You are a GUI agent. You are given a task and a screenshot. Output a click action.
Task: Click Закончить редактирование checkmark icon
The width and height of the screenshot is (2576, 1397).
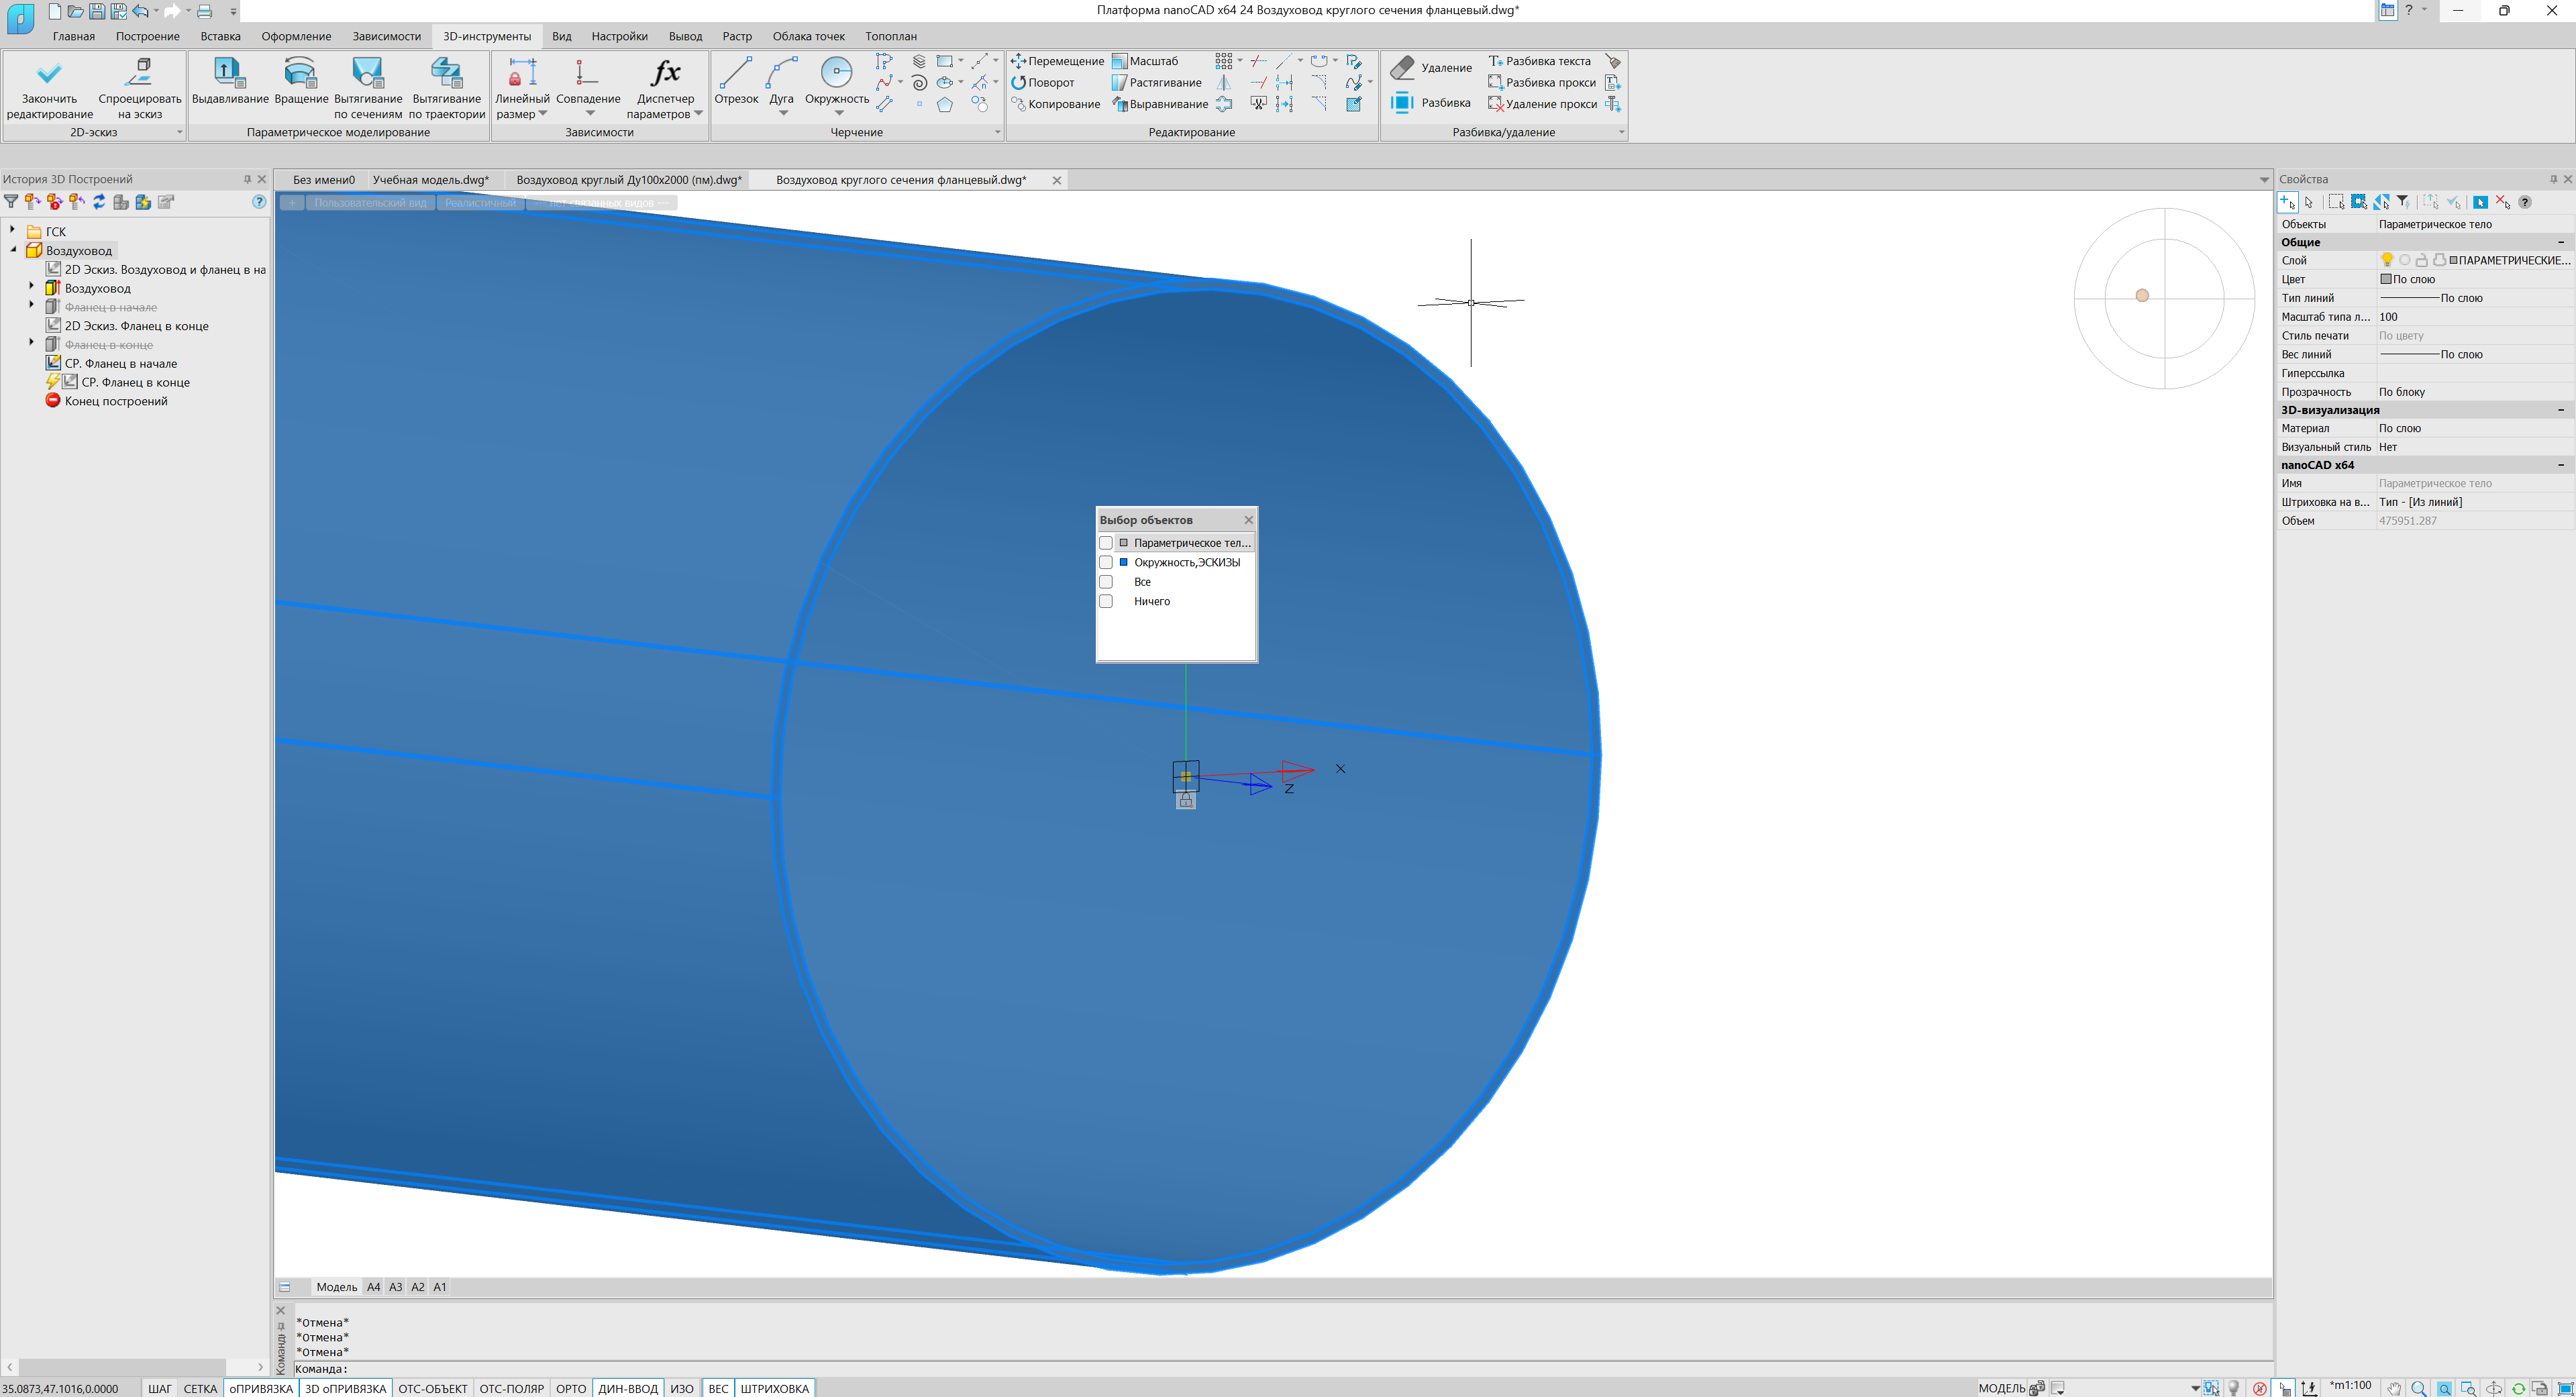49,73
